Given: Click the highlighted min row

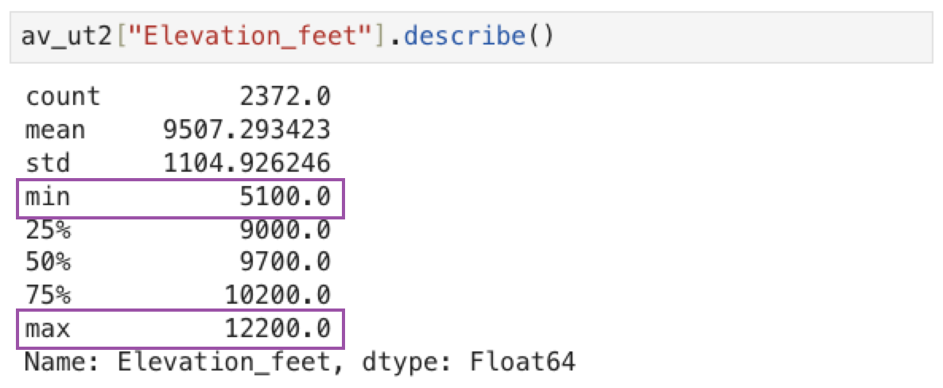Looking at the screenshot, I should click(x=180, y=198).
